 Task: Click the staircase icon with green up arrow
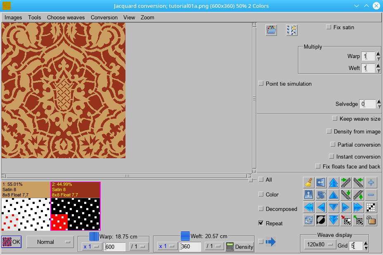pyautogui.click(x=358, y=195)
